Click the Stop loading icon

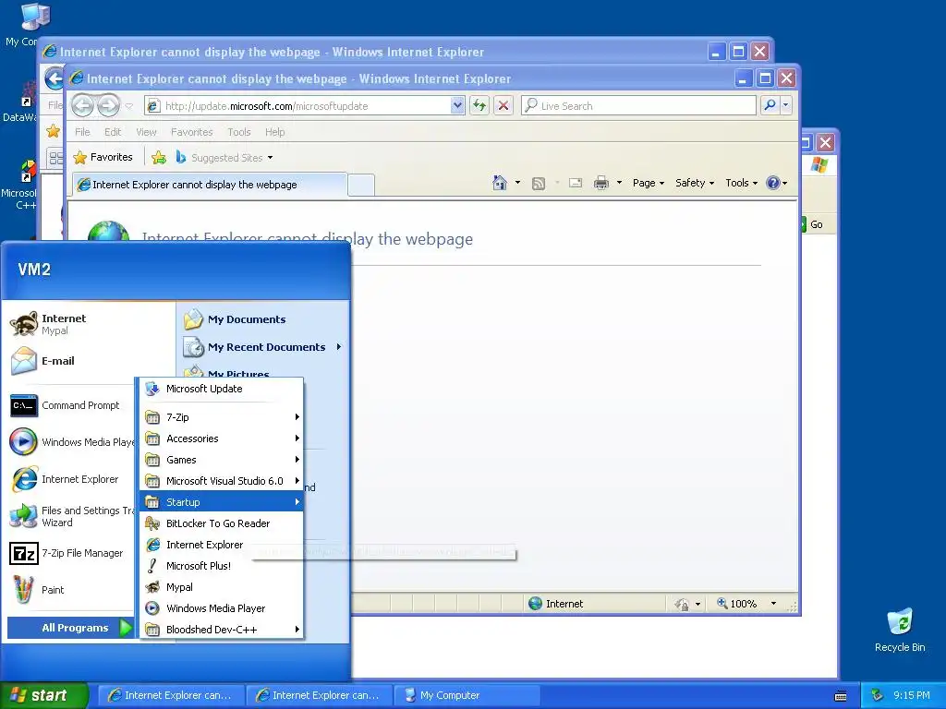(x=503, y=105)
